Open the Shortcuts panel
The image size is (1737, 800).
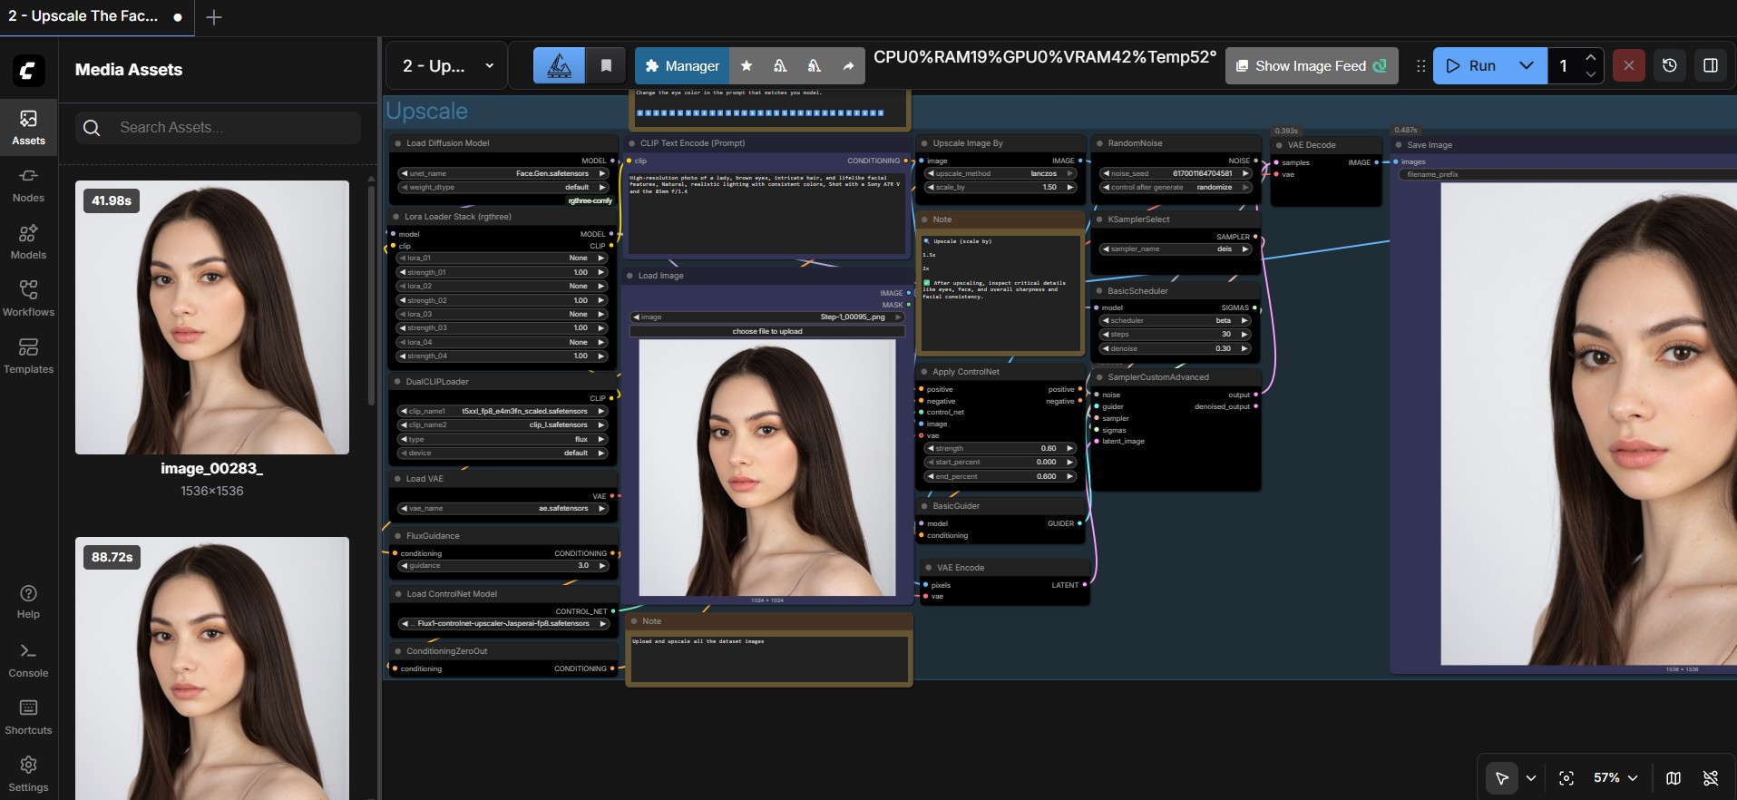[x=28, y=717]
